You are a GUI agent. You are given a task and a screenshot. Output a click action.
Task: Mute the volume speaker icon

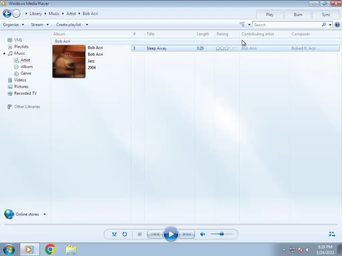click(x=203, y=234)
